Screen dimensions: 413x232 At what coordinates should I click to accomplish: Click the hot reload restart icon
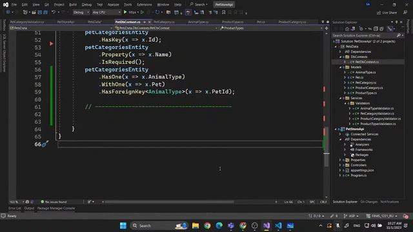pos(157,12)
